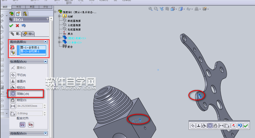Viewport: 255px width, 138px height.
Task: Open help via the question mark in 同心1 header
Action: (47, 20)
